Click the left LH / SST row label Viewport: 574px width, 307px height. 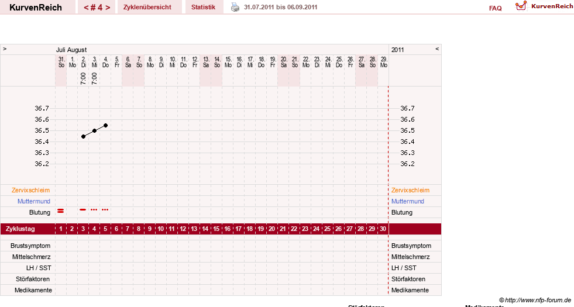click(39, 268)
